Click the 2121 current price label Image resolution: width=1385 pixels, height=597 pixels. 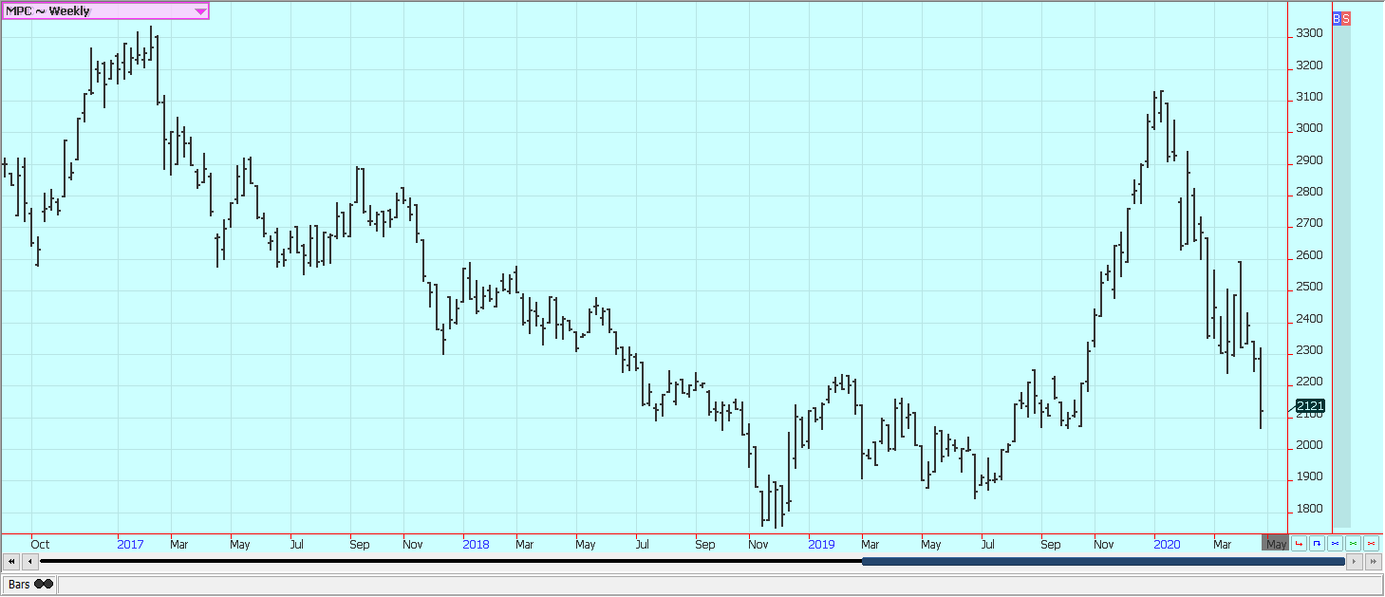pyautogui.click(x=1309, y=406)
